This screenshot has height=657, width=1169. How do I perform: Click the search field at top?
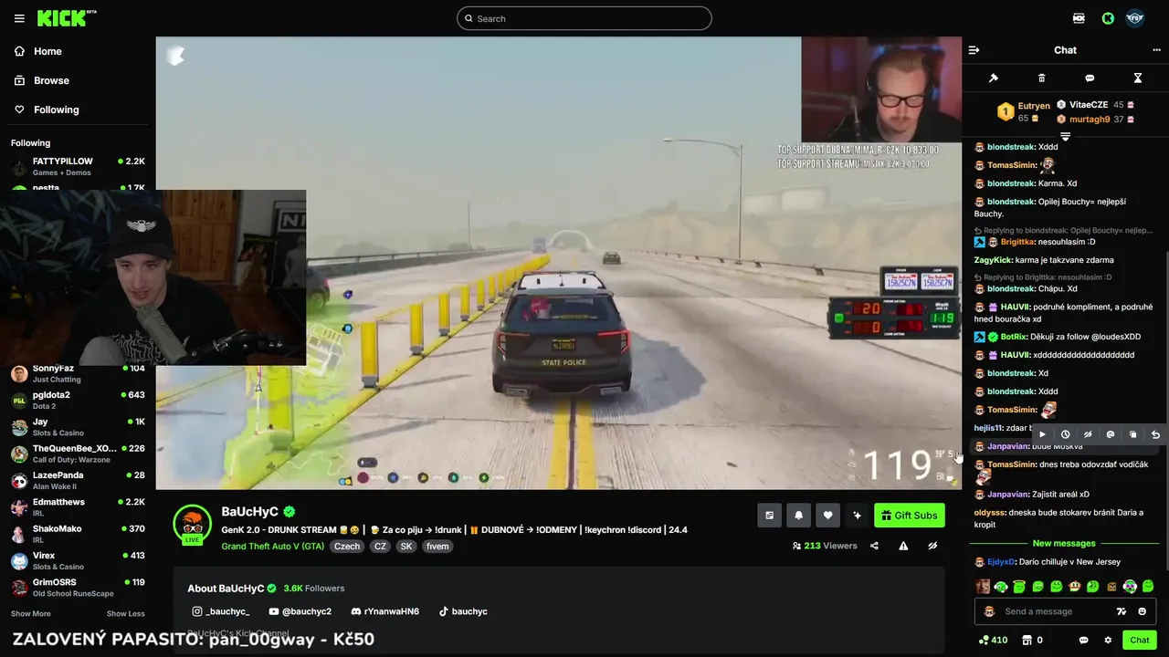point(584,18)
